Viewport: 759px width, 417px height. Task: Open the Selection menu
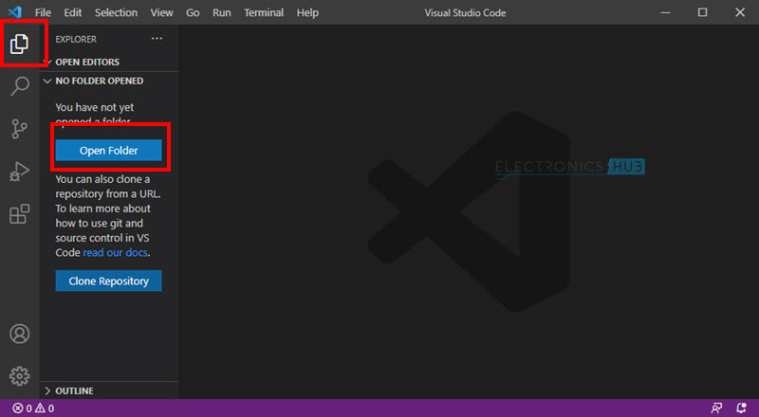(116, 13)
